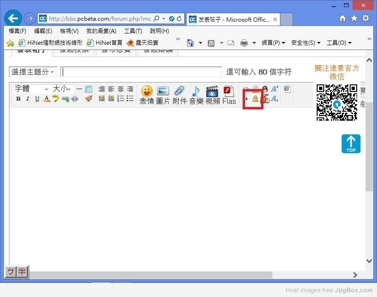
Task: Toggle italic text formatting
Action: click(x=28, y=99)
